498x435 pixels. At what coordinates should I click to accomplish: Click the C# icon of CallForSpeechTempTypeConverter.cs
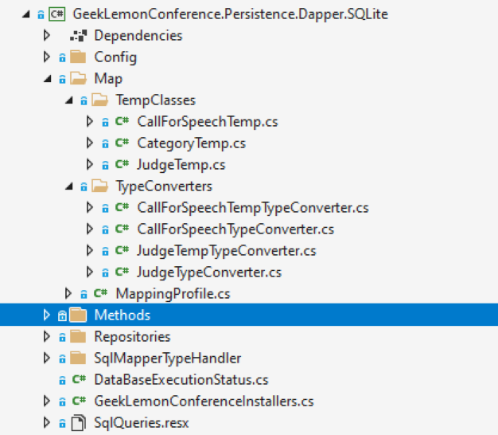tap(122, 207)
